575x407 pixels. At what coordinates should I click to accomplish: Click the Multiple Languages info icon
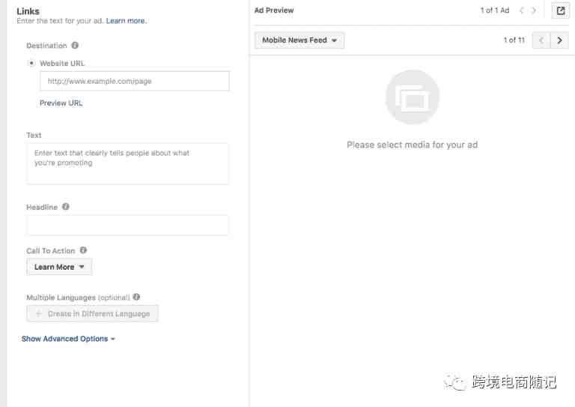pos(136,297)
